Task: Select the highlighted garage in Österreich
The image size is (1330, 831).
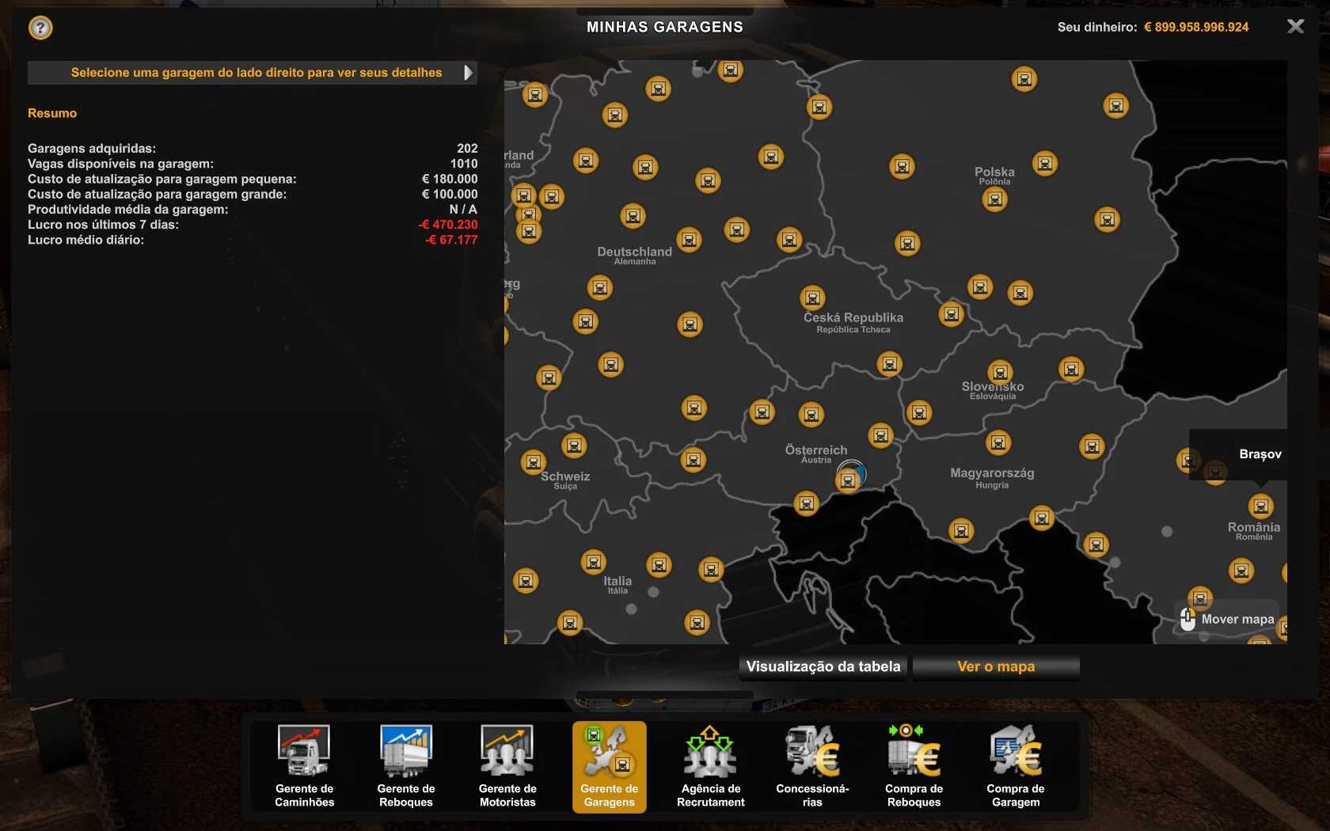Action: pyautogui.click(x=849, y=480)
